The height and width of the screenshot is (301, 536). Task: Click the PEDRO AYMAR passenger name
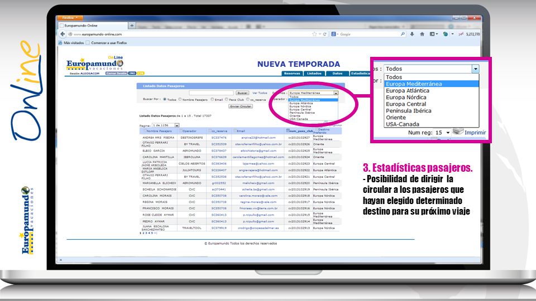[x=154, y=221]
